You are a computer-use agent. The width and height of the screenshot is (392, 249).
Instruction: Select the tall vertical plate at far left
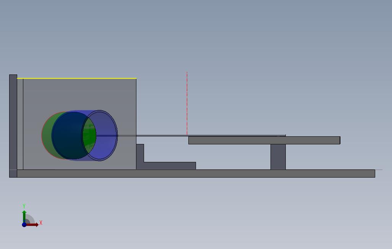[x=13, y=126]
